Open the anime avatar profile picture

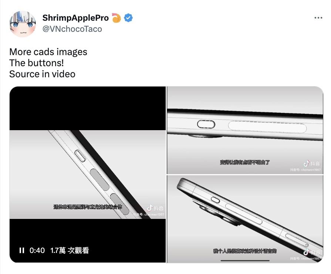(x=23, y=24)
